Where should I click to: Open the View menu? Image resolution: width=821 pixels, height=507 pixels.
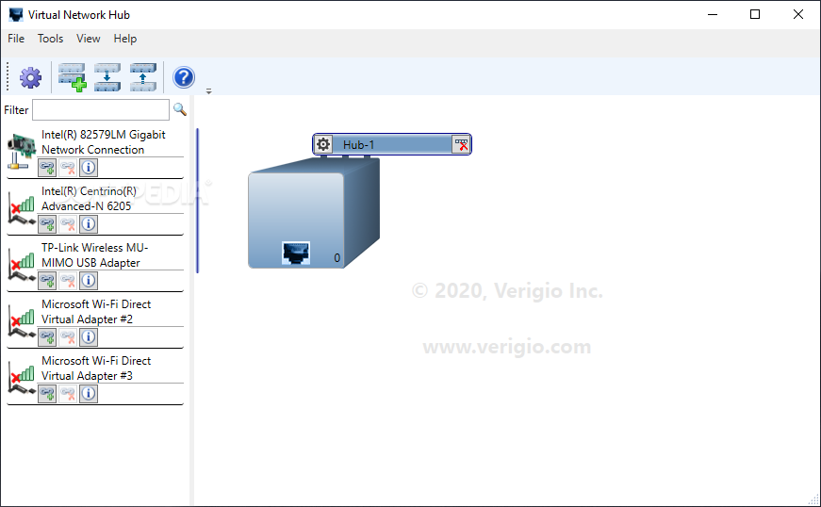tap(88, 39)
